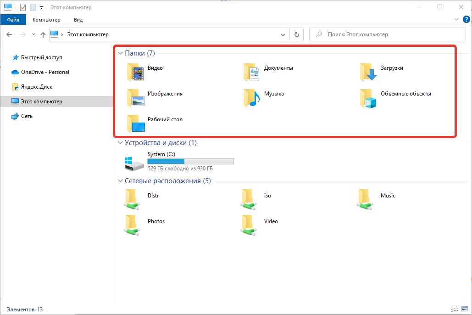
Task: Go up one level with up arrow
Action: click(x=43, y=34)
